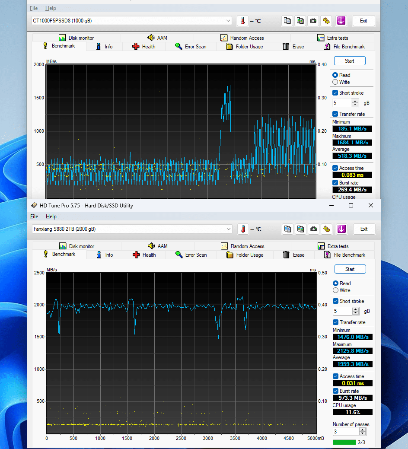
Task: Open Help menu in upper window
Action: [51, 8]
